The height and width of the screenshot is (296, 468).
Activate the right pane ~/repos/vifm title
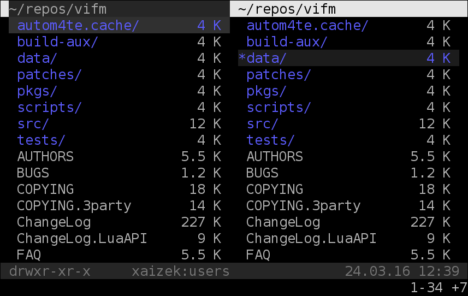pyautogui.click(x=349, y=9)
